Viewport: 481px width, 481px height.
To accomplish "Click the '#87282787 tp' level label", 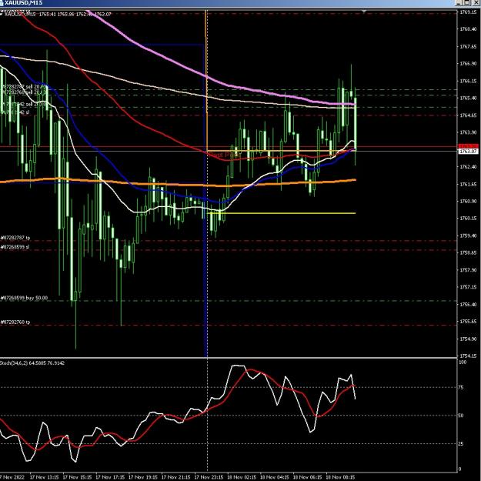I will point(15,238).
